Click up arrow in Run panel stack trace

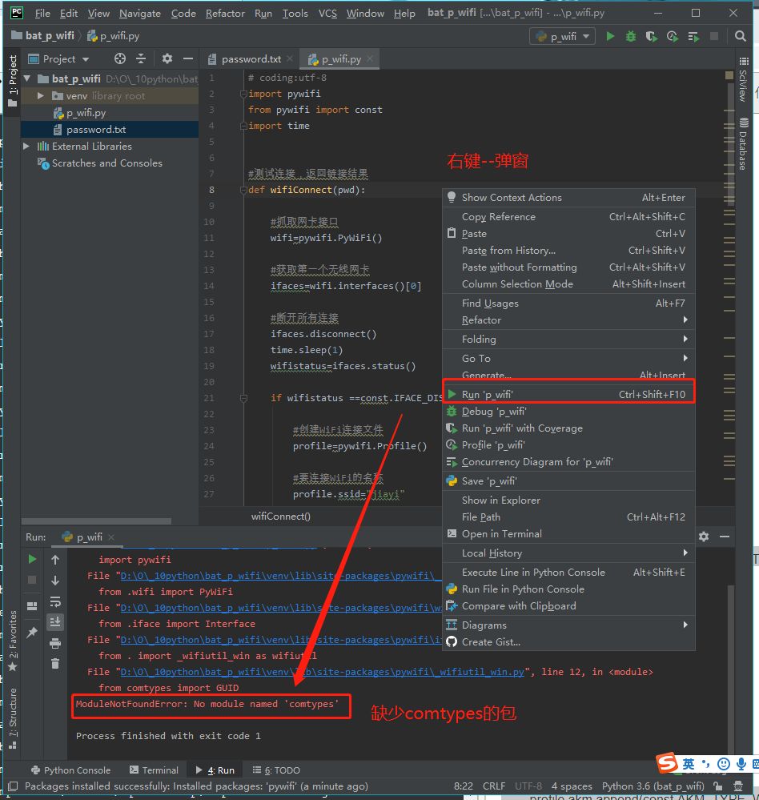click(x=55, y=560)
